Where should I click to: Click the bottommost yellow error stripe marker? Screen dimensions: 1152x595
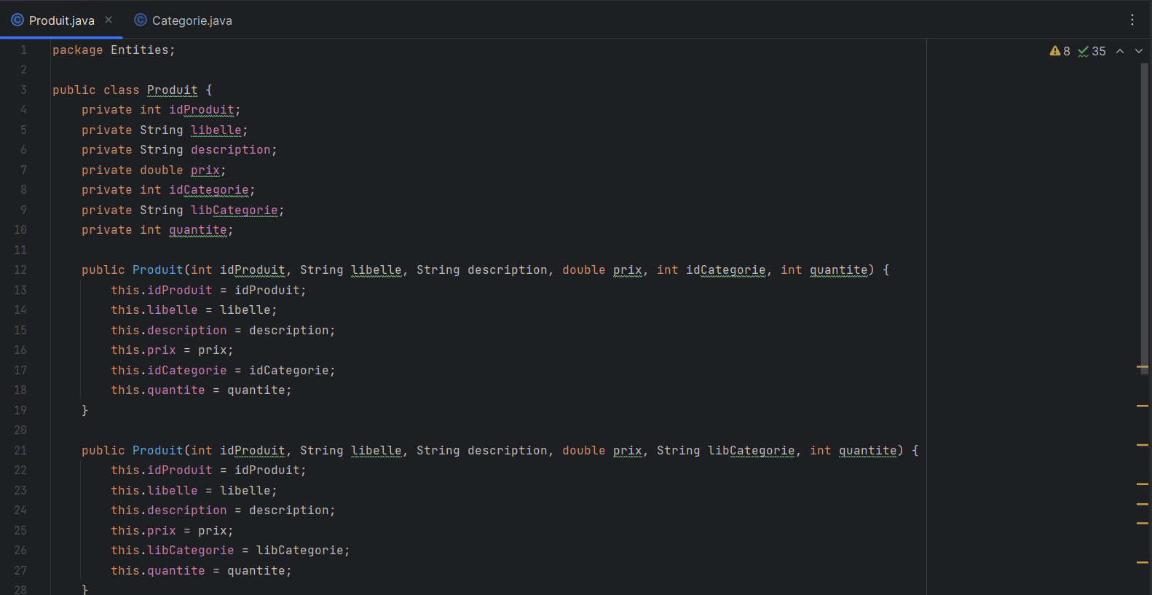click(x=1142, y=562)
